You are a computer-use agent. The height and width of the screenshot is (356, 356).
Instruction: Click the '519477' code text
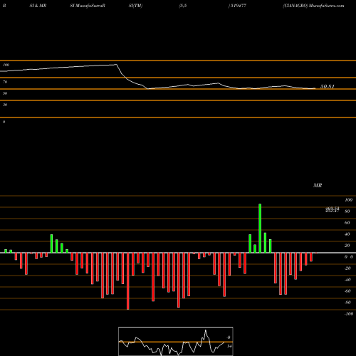[239, 6]
